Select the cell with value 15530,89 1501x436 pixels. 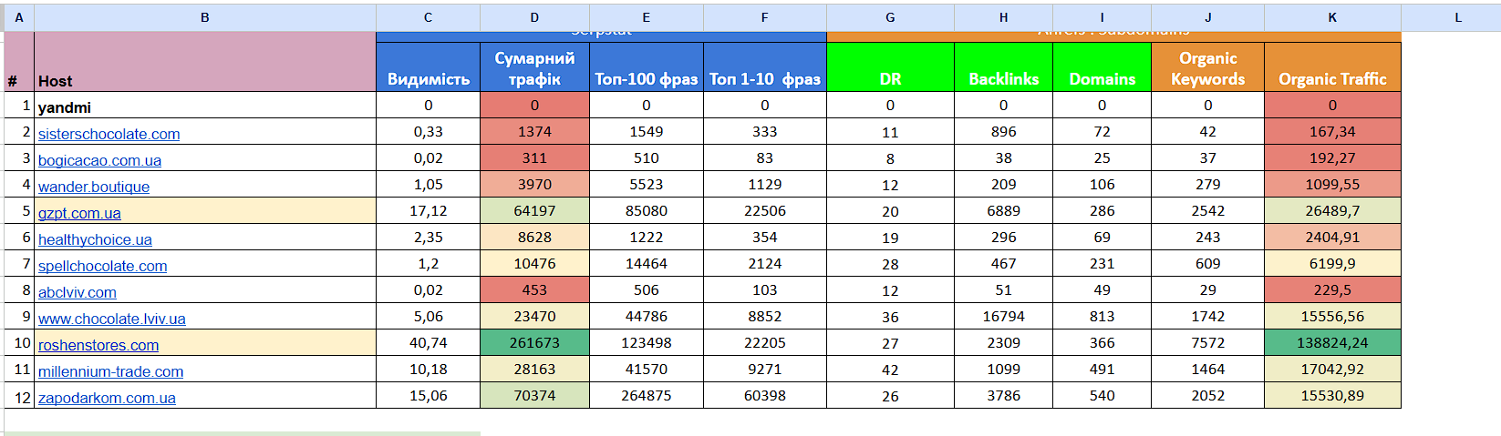point(1332,396)
